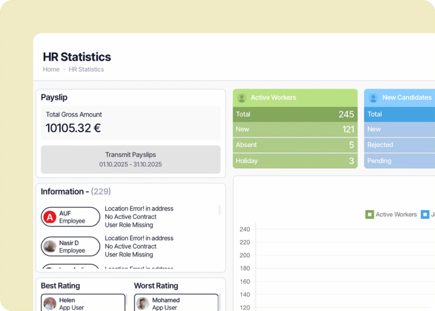Image resolution: width=435 pixels, height=311 pixels.
Task: Open the Holiday workers row
Action: click(x=295, y=161)
